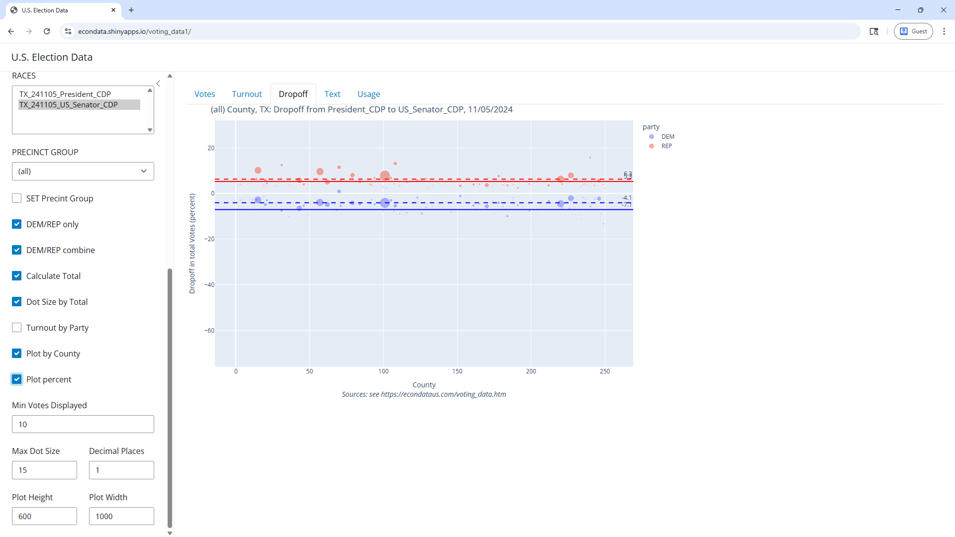Collapse the sidebar with the chevron
This screenshot has width=955, height=537.
click(158, 84)
